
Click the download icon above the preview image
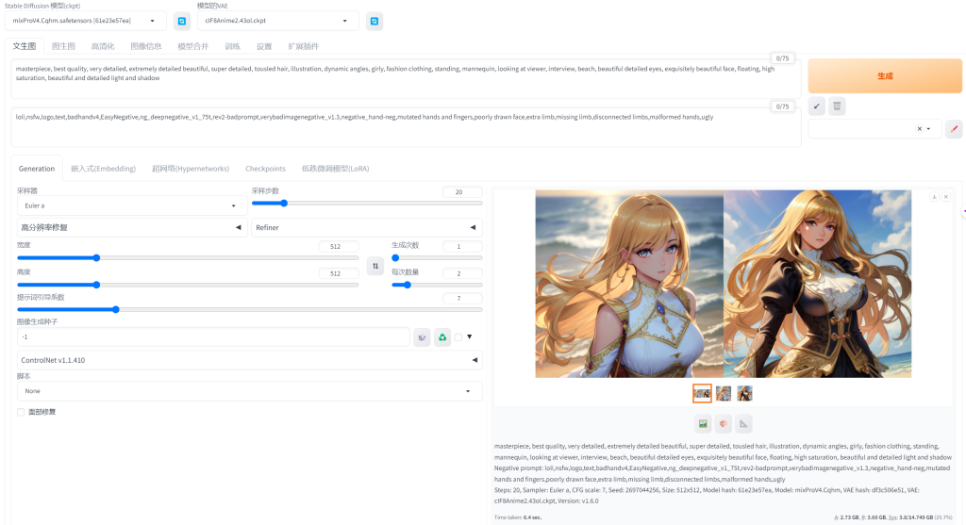(934, 197)
